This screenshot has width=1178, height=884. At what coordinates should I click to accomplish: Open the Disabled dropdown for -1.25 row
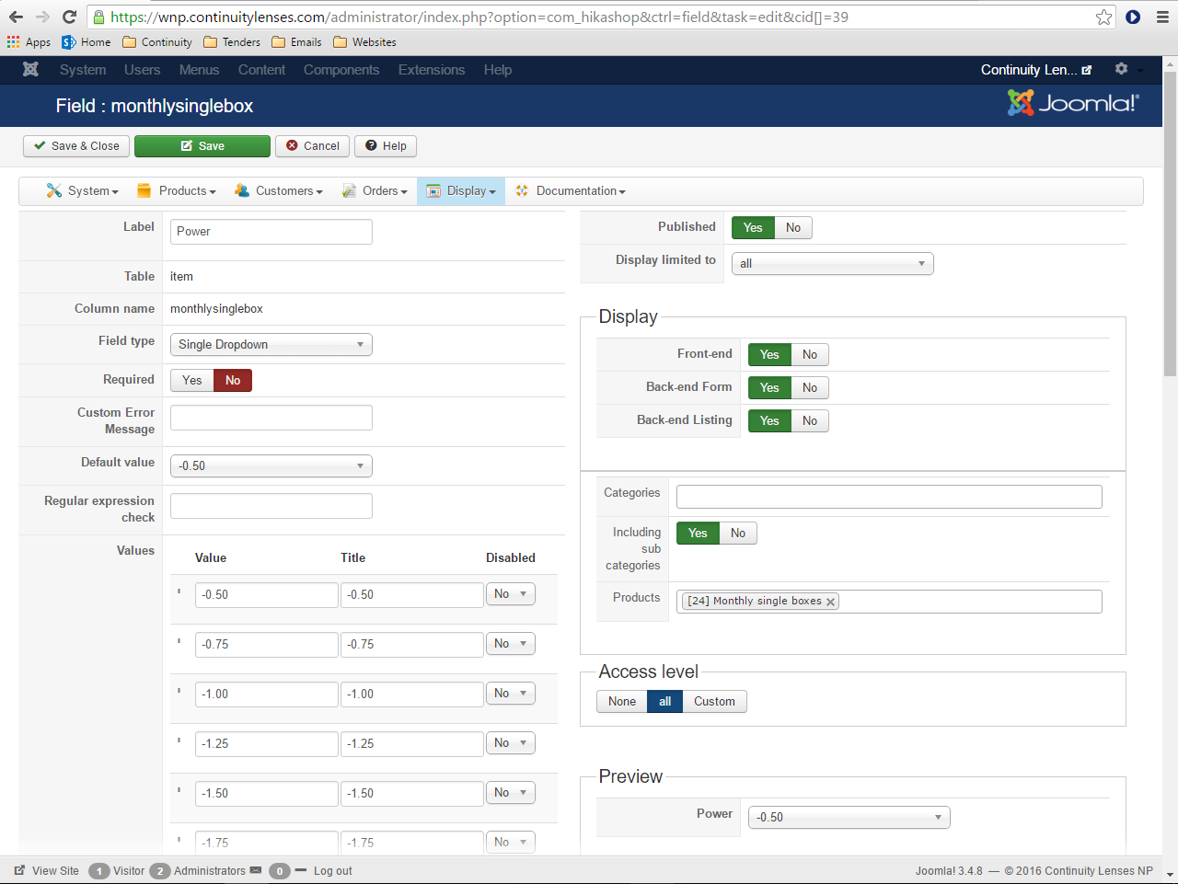511,743
